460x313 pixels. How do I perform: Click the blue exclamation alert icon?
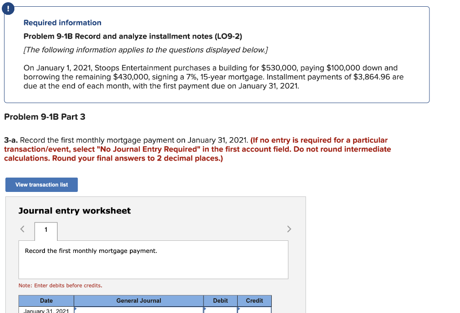(8, 8)
